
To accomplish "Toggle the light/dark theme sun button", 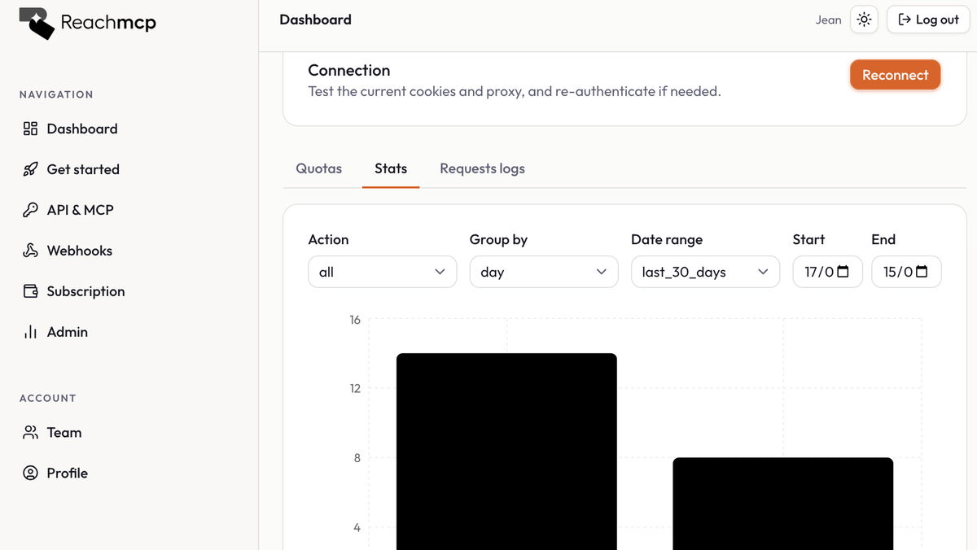I will pos(865,20).
